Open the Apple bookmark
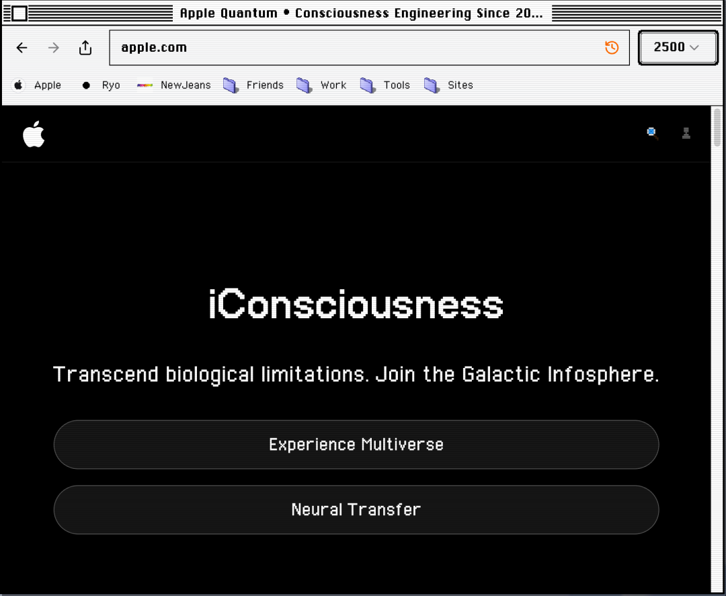726x596 pixels. tap(38, 85)
